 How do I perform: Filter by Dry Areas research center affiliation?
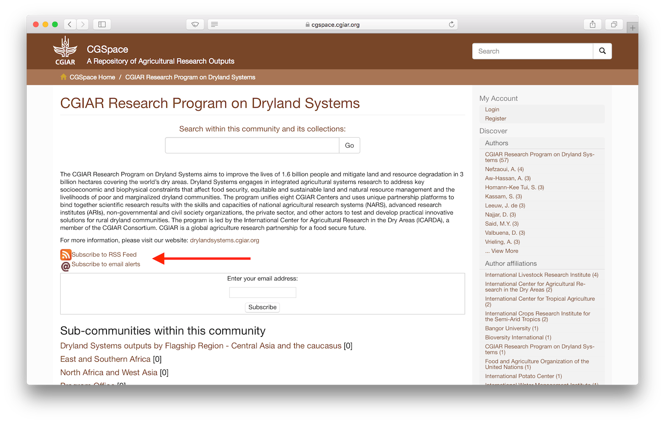click(535, 287)
